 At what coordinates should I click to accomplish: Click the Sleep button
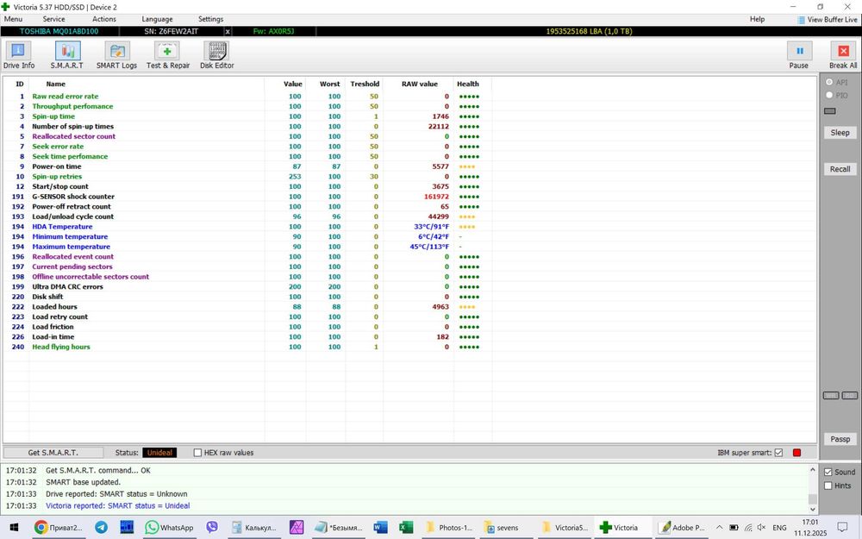pos(840,133)
